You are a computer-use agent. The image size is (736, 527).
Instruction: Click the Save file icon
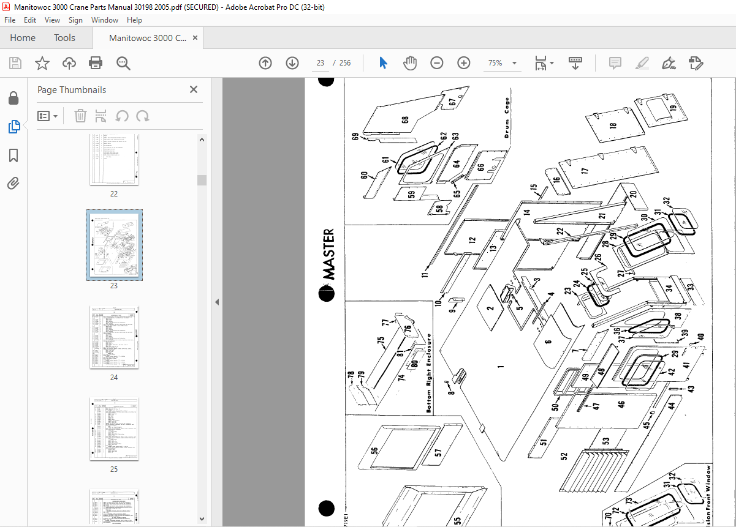15,63
